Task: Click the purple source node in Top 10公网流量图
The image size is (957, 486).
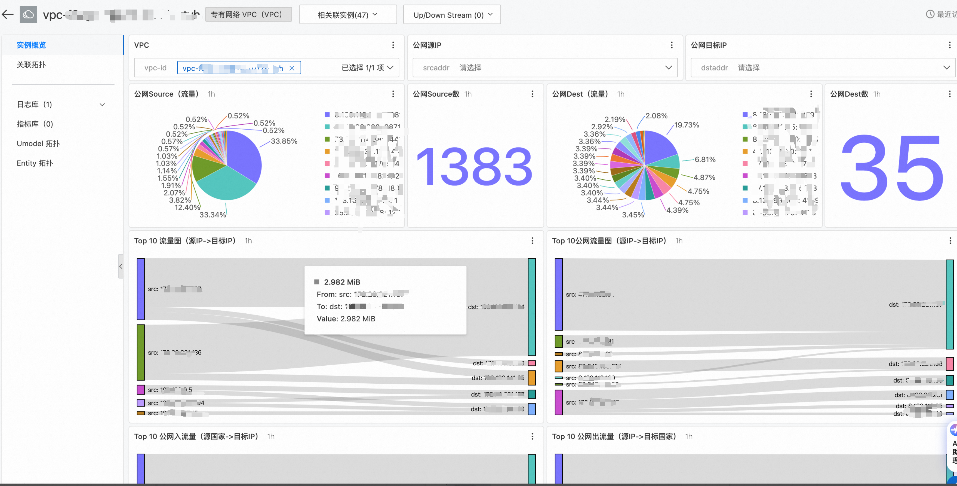Action: tap(559, 295)
